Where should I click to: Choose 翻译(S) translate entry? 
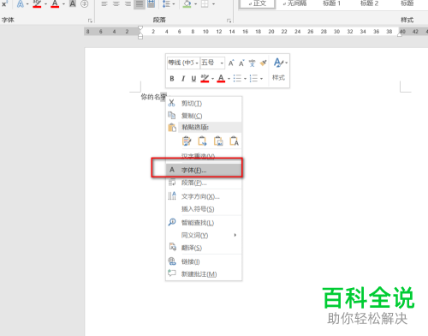204,248
